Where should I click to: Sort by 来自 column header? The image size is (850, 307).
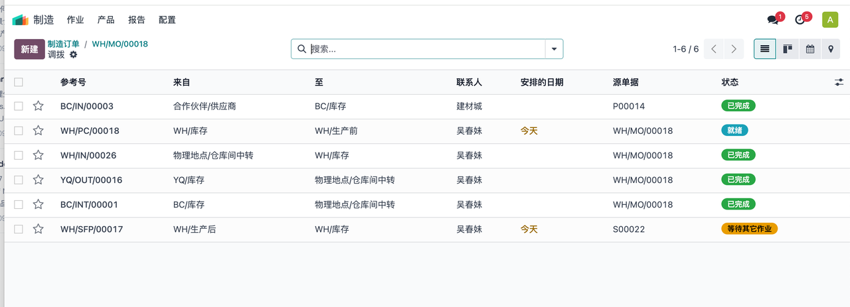pyautogui.click(x=182, y=82)
